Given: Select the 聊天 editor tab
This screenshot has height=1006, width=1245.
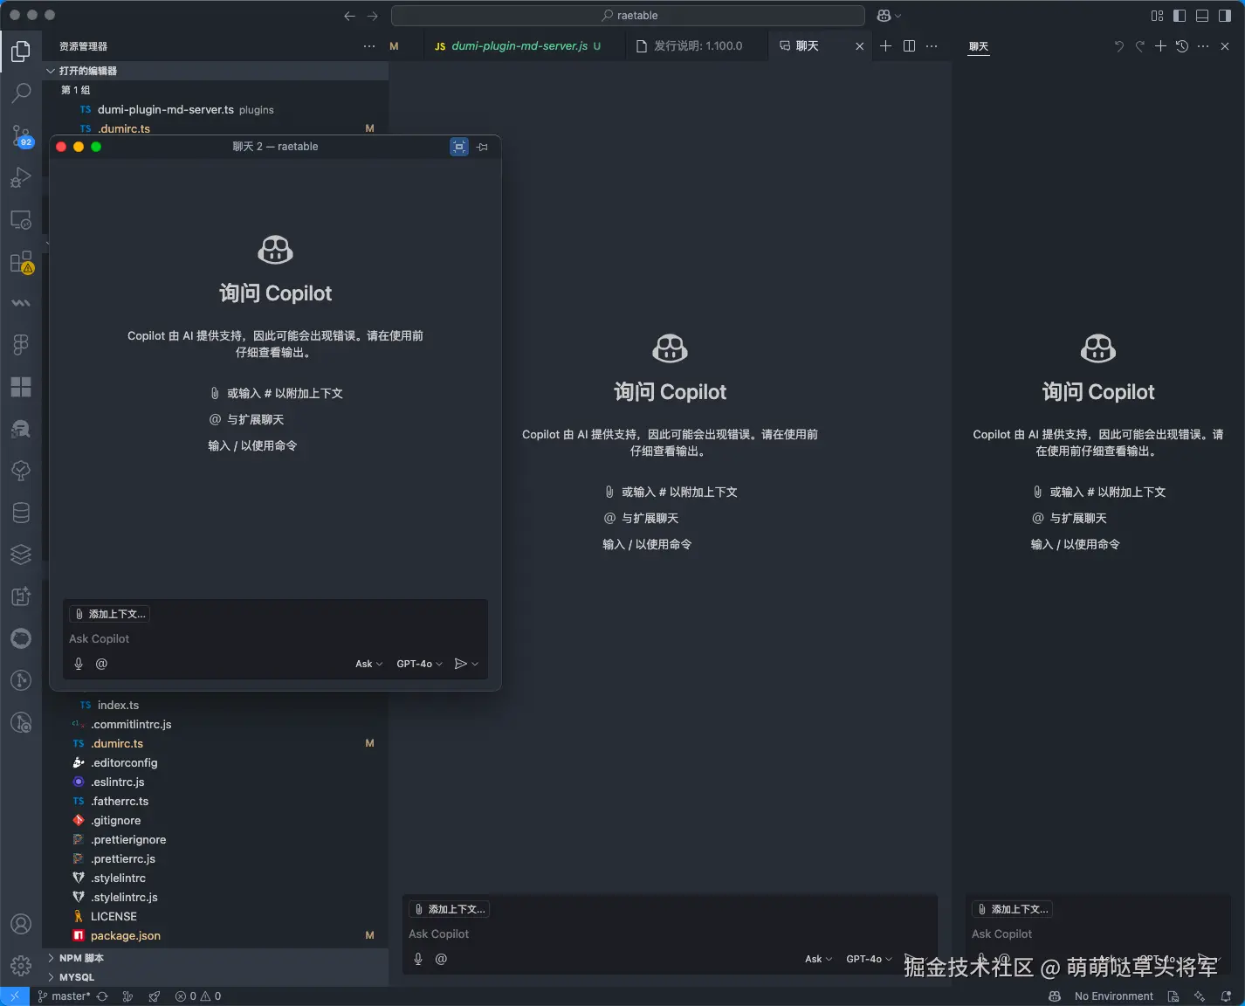Looking at the screenshot, I should pos(808,46).
